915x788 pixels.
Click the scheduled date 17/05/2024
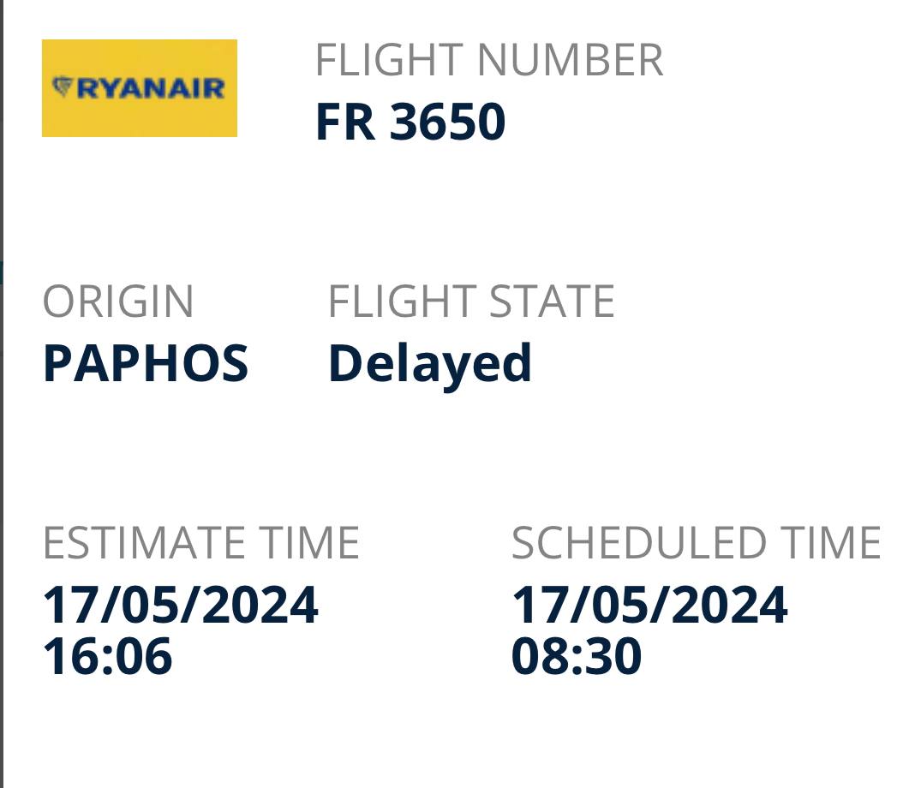click(x=649, y=605)
